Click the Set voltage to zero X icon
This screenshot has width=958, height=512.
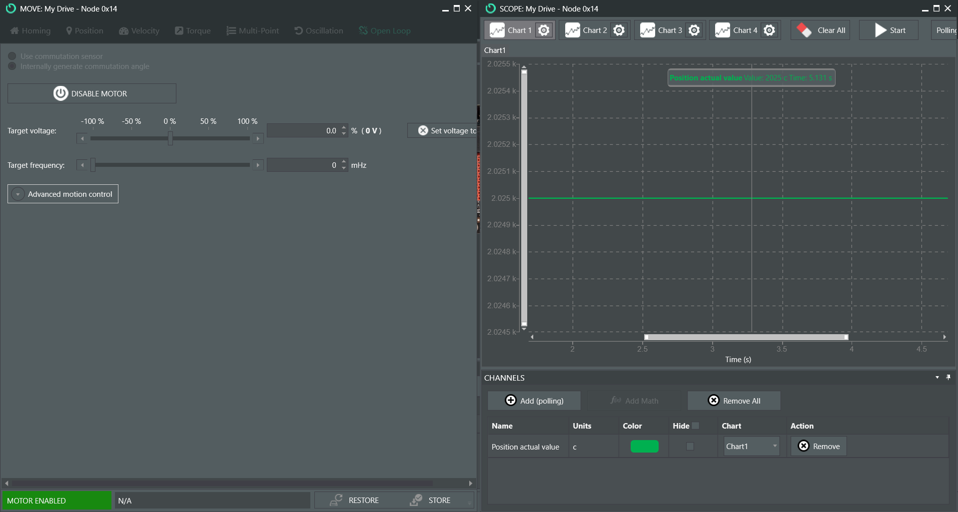[x=423, y=130]
